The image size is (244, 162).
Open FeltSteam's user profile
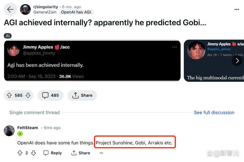click(x=27, y=128)
